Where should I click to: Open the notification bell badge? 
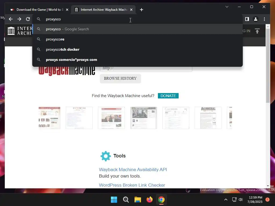267,200
